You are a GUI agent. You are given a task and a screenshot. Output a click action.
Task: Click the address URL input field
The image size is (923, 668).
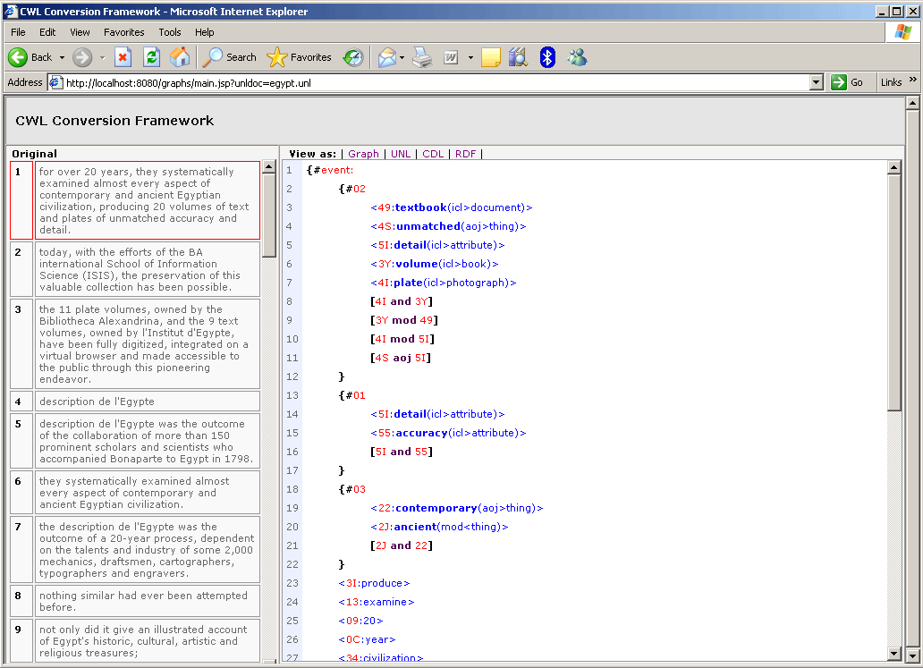pyautogui.click(x=429, y=82)
